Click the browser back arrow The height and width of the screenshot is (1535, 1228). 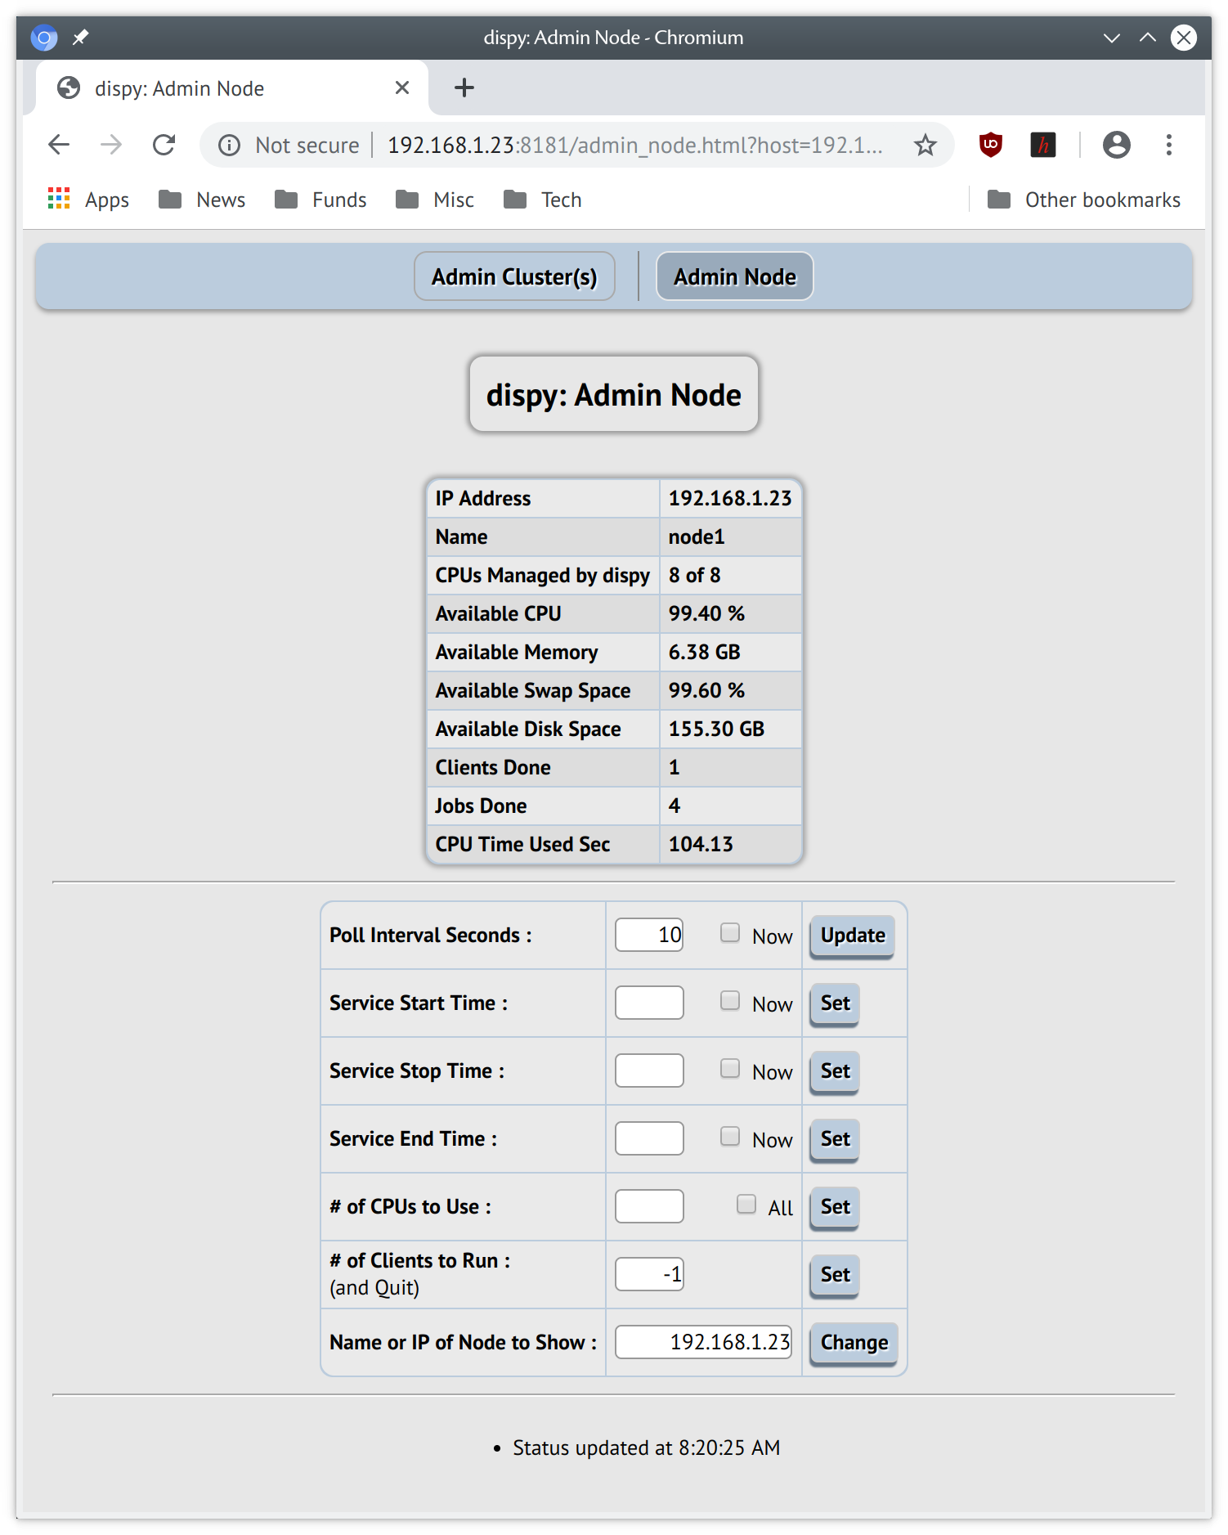pos(59,145)
